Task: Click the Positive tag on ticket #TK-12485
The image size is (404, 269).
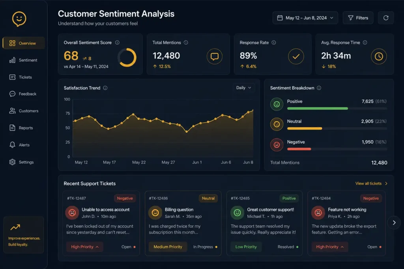Action: pyautogui.click(x=289, y=198)
